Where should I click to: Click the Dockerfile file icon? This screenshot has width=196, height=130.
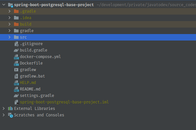[16, 63]
